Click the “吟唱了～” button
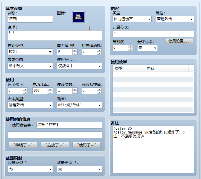The image size is (201, 179). pos(23,145)
